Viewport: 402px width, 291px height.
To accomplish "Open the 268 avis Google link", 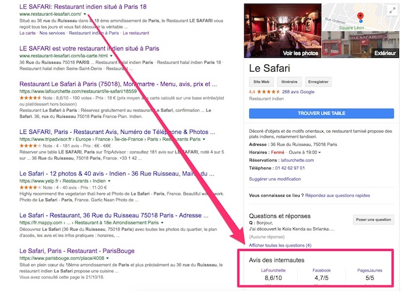I will (298, 92).
